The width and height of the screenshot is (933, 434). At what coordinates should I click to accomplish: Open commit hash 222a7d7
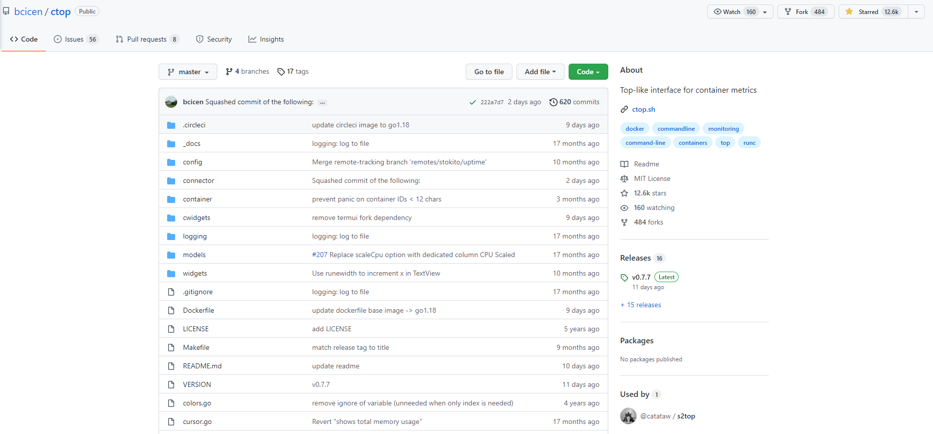pos(492,102)
